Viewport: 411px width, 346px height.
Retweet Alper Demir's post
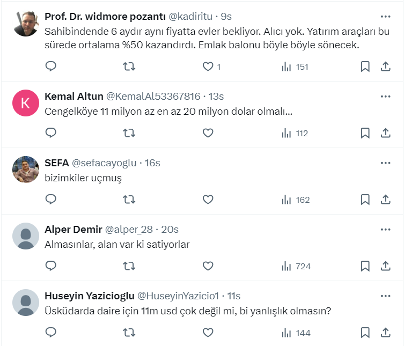129,266
